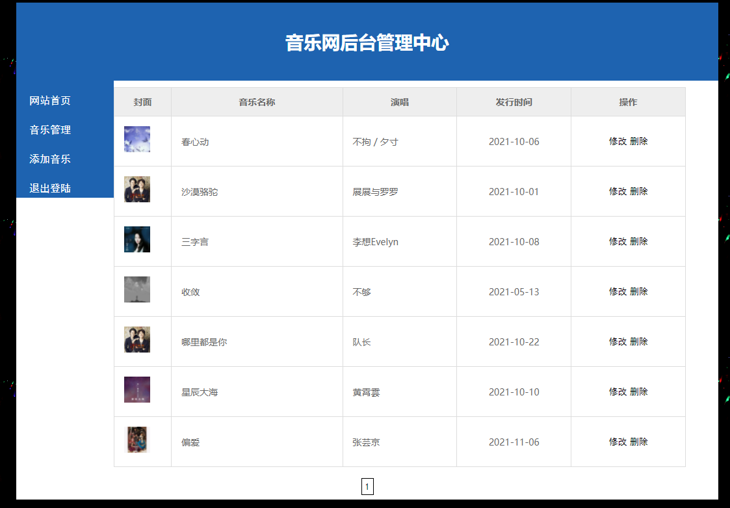Click 修改 for the 沙漠骆驼 row

coord(618,191)
